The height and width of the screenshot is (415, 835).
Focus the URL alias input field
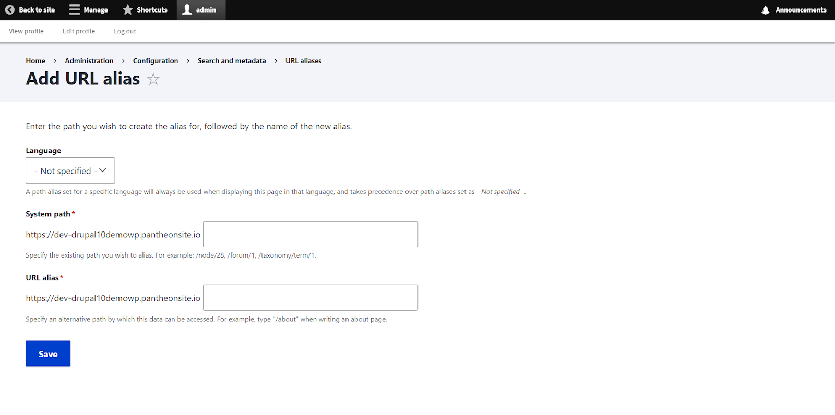[311, 298]
